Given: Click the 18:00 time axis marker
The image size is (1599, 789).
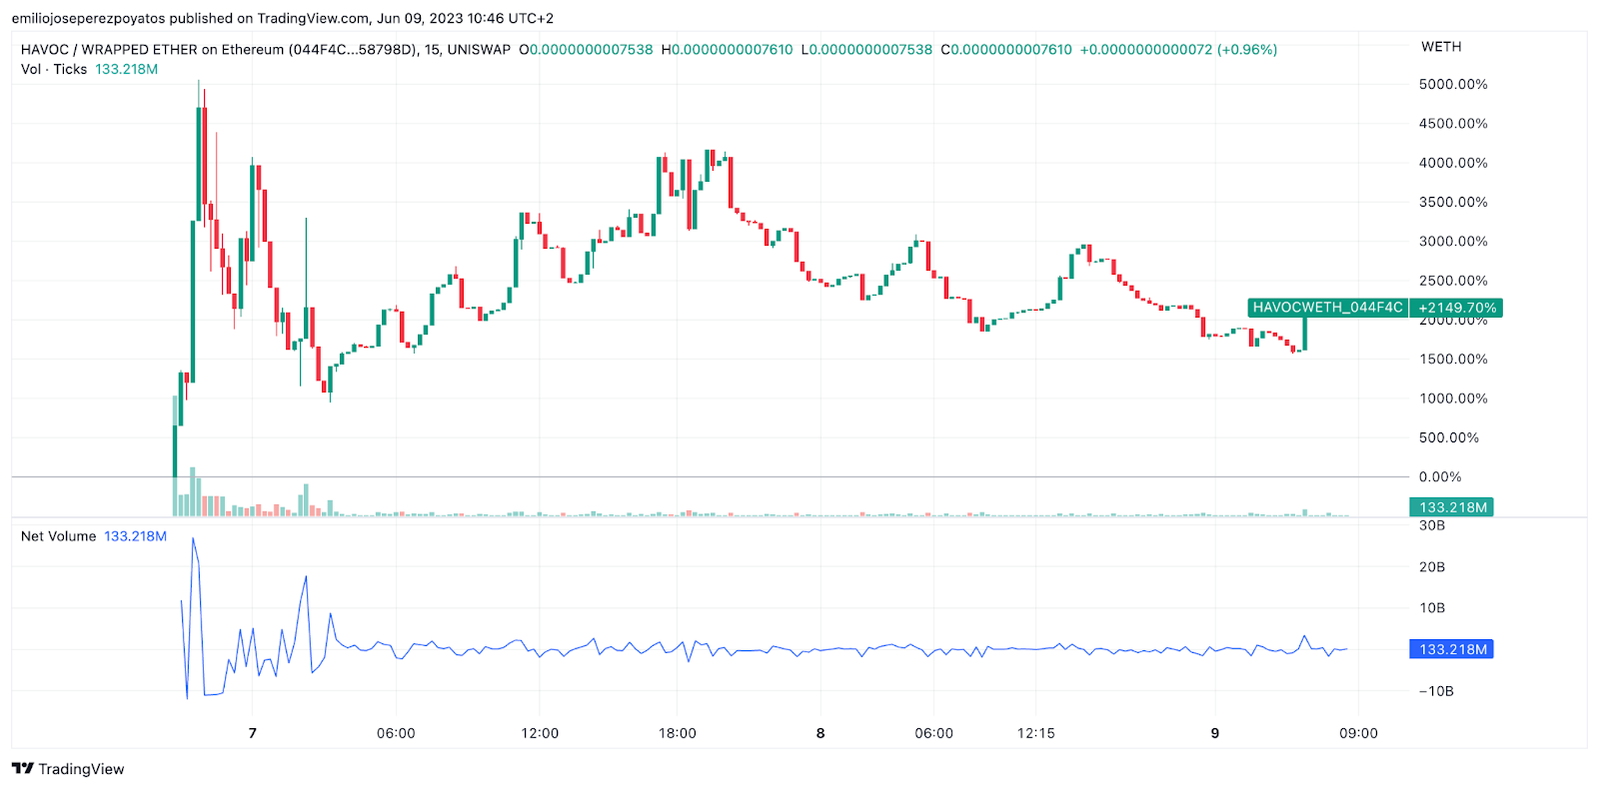Looking at the screenshot, I should pyautogui.click(x=677, y=733).
